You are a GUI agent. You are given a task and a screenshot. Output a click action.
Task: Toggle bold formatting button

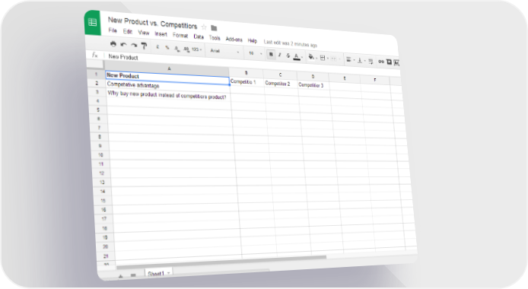click(271, 55)
